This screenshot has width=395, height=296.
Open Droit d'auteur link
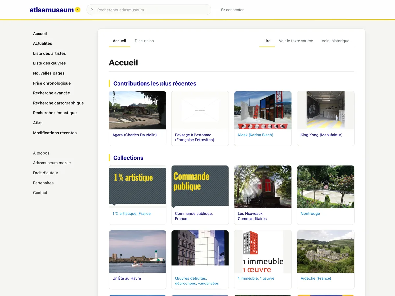[45, 173]
